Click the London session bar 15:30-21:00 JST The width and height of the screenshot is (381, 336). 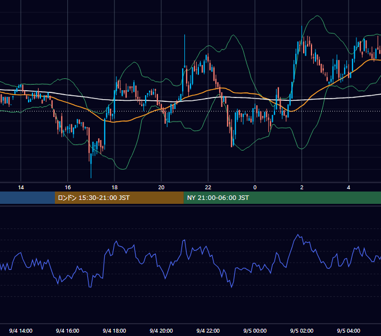119,198
